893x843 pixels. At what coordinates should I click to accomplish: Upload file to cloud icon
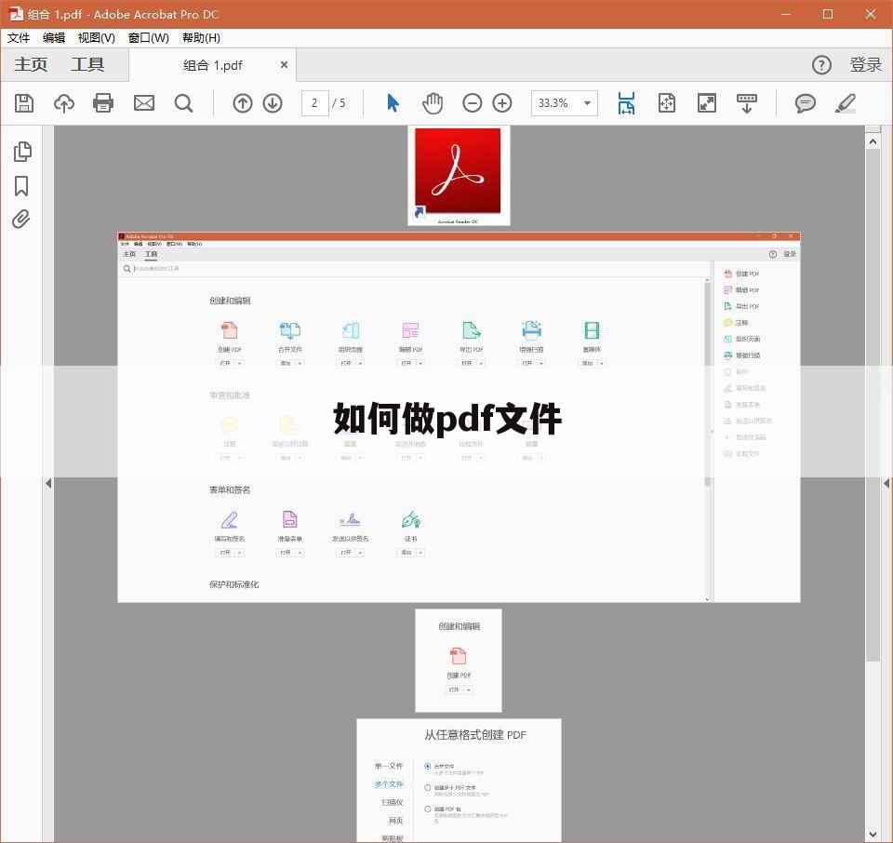[64, 103]
